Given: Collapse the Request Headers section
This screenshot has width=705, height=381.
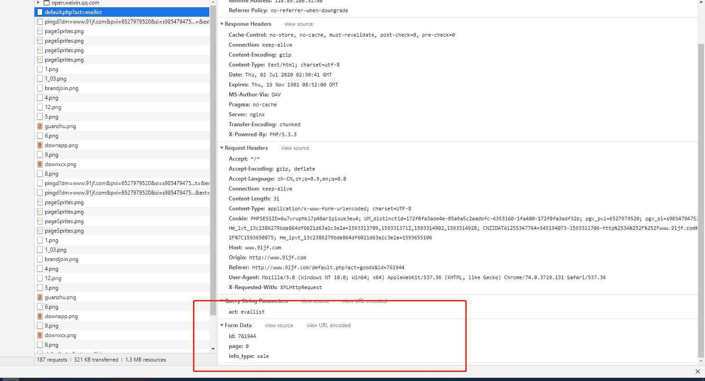Looking at the screenshot, I should coord(222,148).
